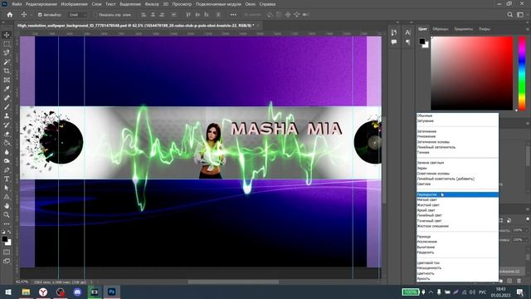The height and width of the screenshot is (299, 531).
Task: Select the Eyedropper tool
Action: [7, 89]
